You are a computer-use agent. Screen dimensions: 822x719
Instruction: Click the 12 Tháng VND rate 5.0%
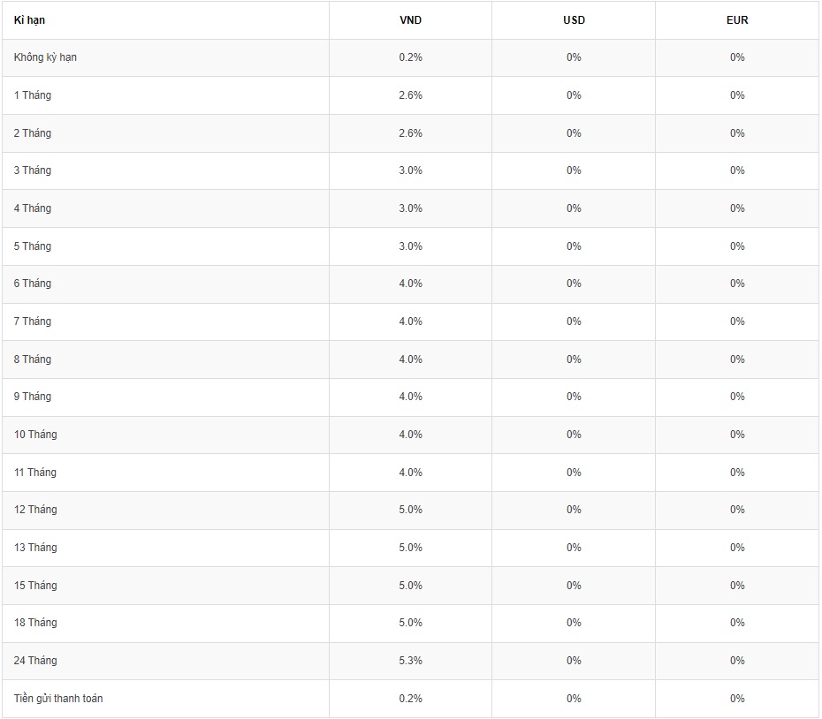[x=410, y=510]
